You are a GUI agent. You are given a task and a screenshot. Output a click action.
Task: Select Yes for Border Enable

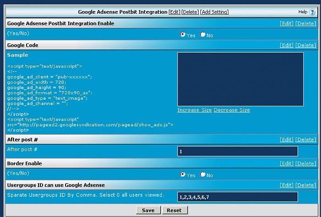(183, 174)
